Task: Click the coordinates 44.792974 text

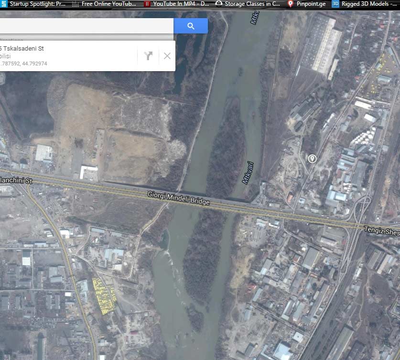Action: tap(34, 64)
